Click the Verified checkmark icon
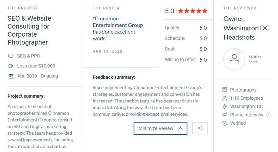 [x=225, y=123]
